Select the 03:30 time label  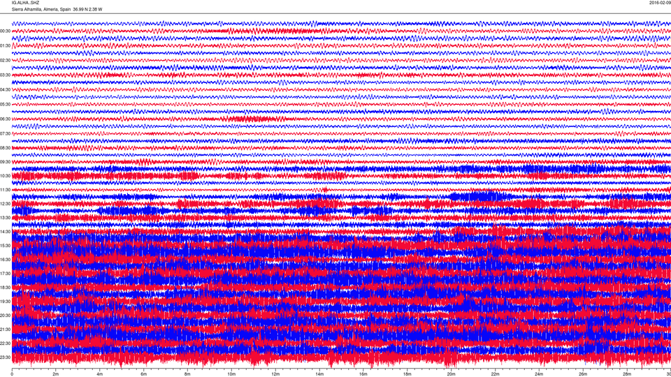(x=5, y=75)
